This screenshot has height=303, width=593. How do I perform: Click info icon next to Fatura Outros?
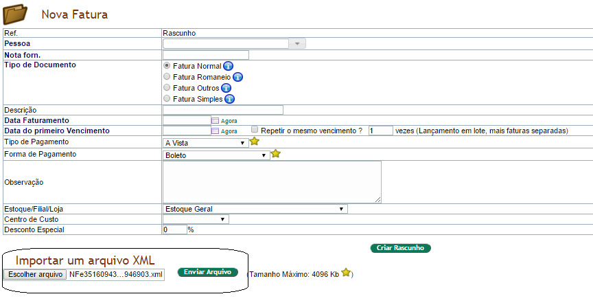click(x=226, y=88)
